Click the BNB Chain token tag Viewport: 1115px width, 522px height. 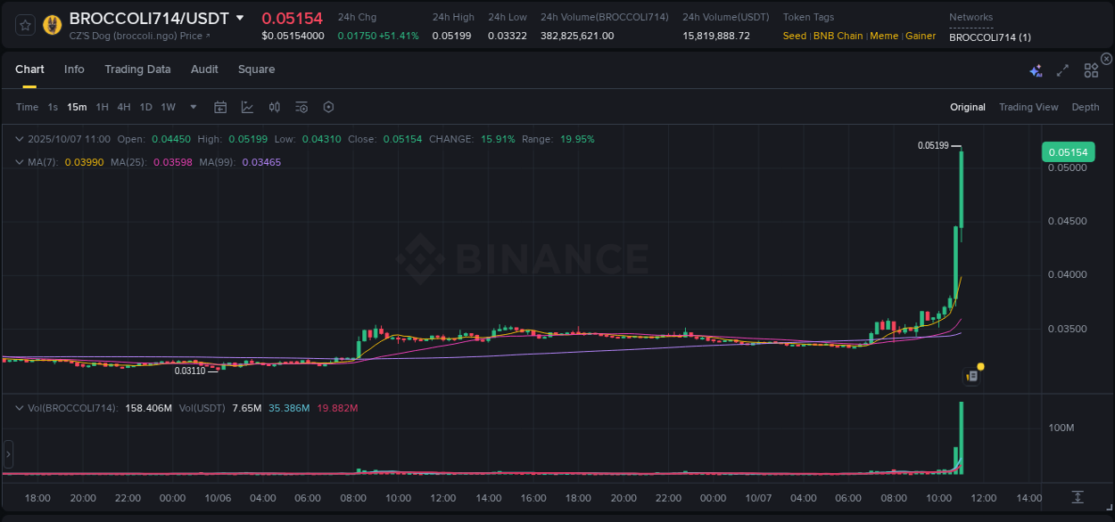click(838, 36)
